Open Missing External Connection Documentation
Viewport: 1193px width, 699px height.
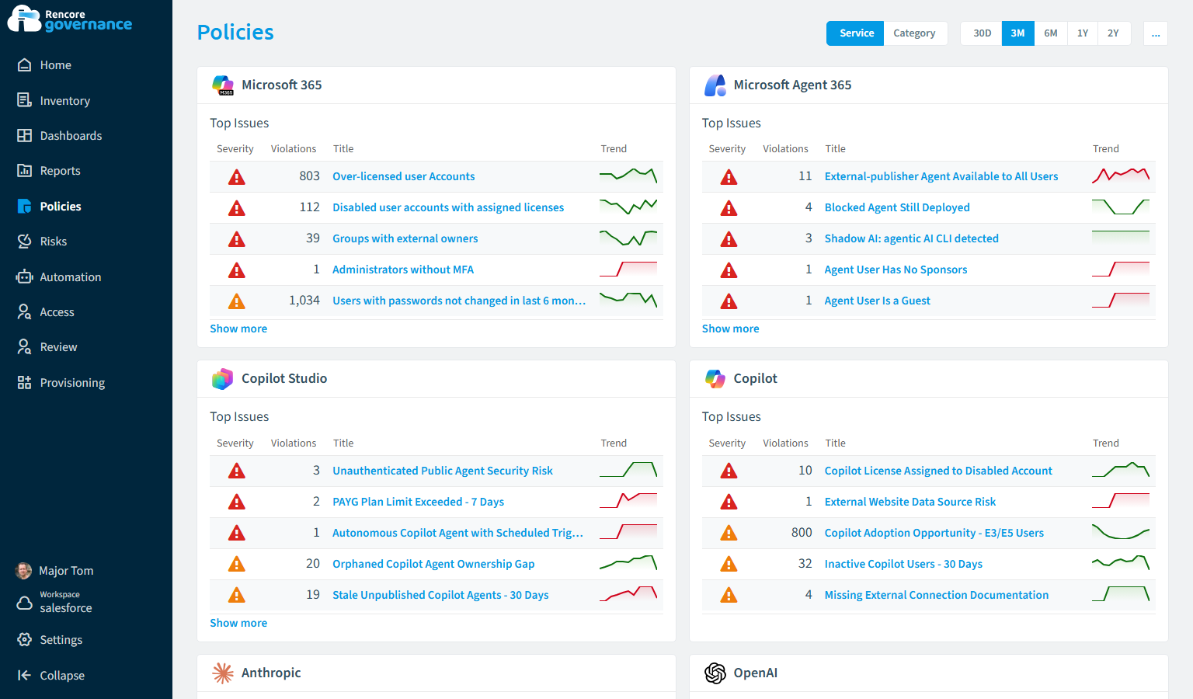[937, 595]
